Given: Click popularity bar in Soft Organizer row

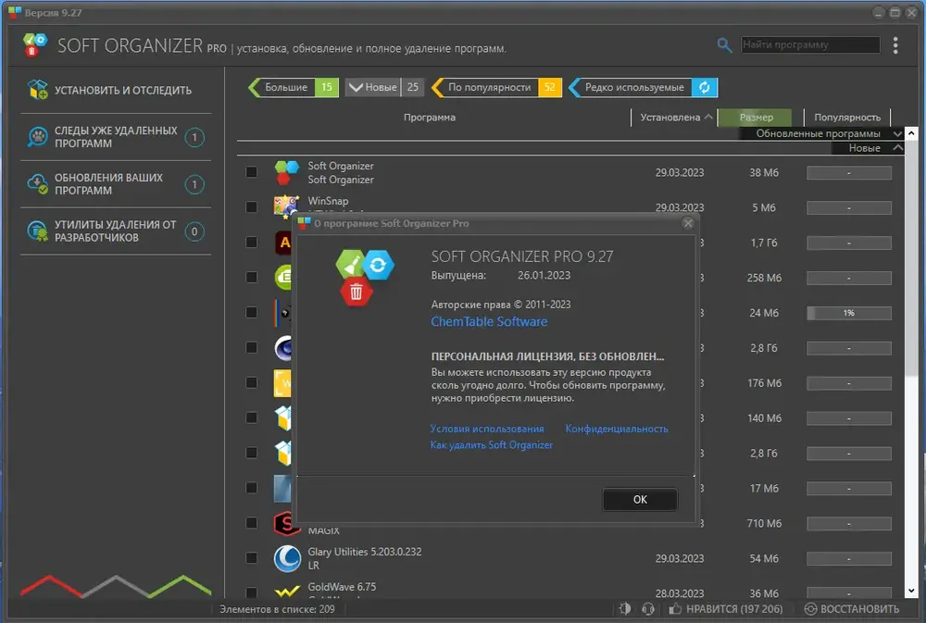Looking at the screenshot, I should coord(848,172).
